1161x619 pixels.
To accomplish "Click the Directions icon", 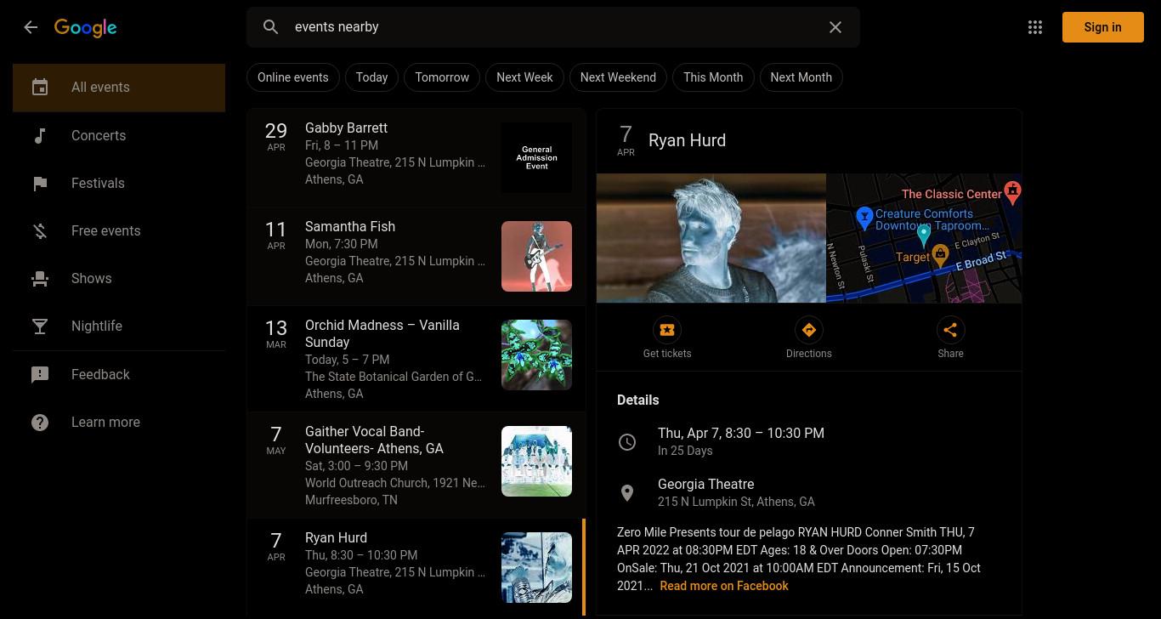I will click(x=808, y=330).
